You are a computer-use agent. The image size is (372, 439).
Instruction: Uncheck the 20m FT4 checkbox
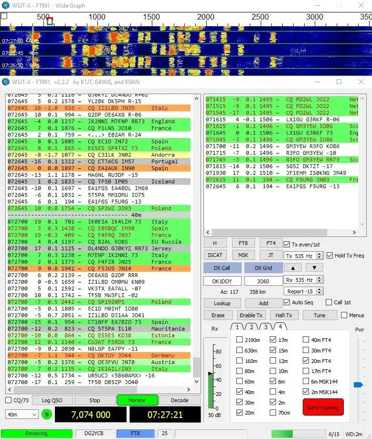tap(306, 361)
